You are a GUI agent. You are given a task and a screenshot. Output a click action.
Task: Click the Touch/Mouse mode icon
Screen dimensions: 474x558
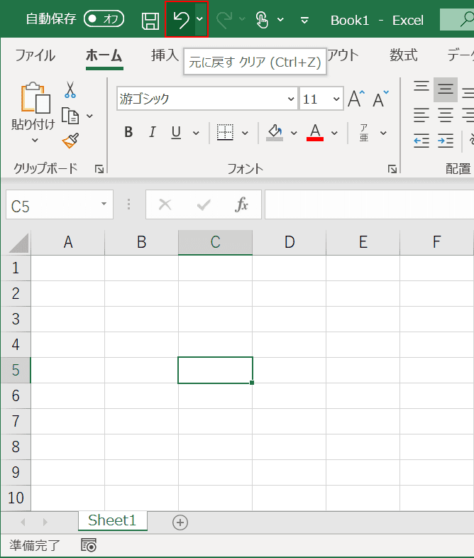(262, 20)
